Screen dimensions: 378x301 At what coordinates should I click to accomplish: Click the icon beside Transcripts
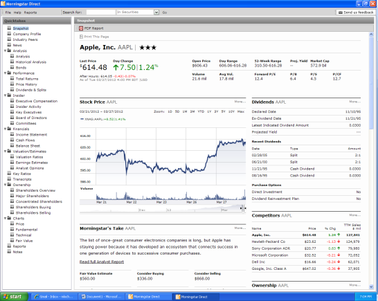point(9,179)
